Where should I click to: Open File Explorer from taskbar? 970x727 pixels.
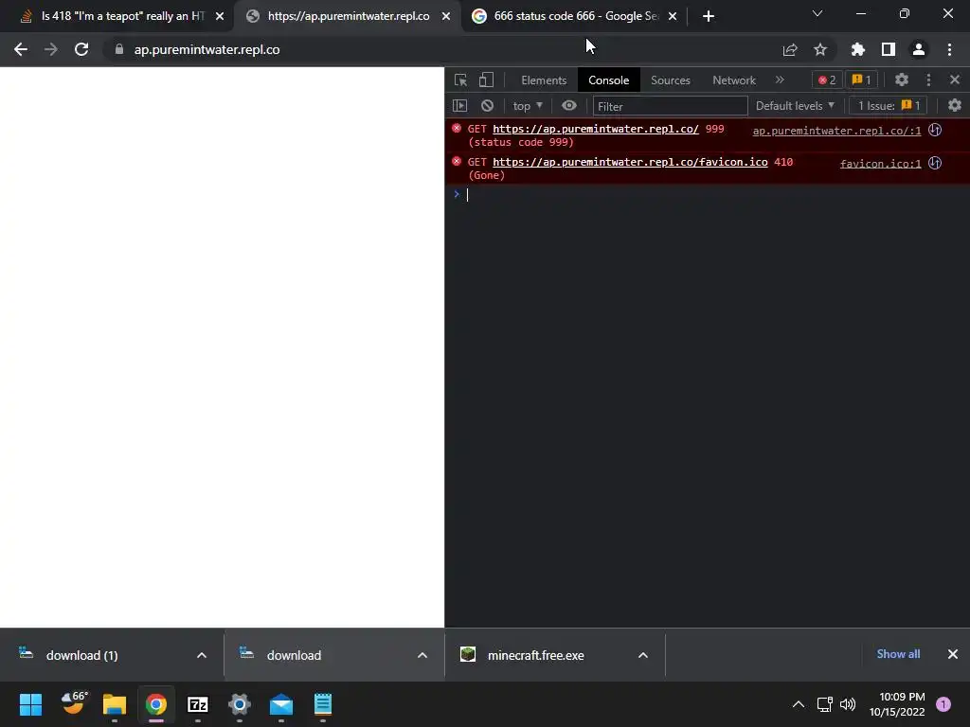pyautogui.click(x=115, y=704)
